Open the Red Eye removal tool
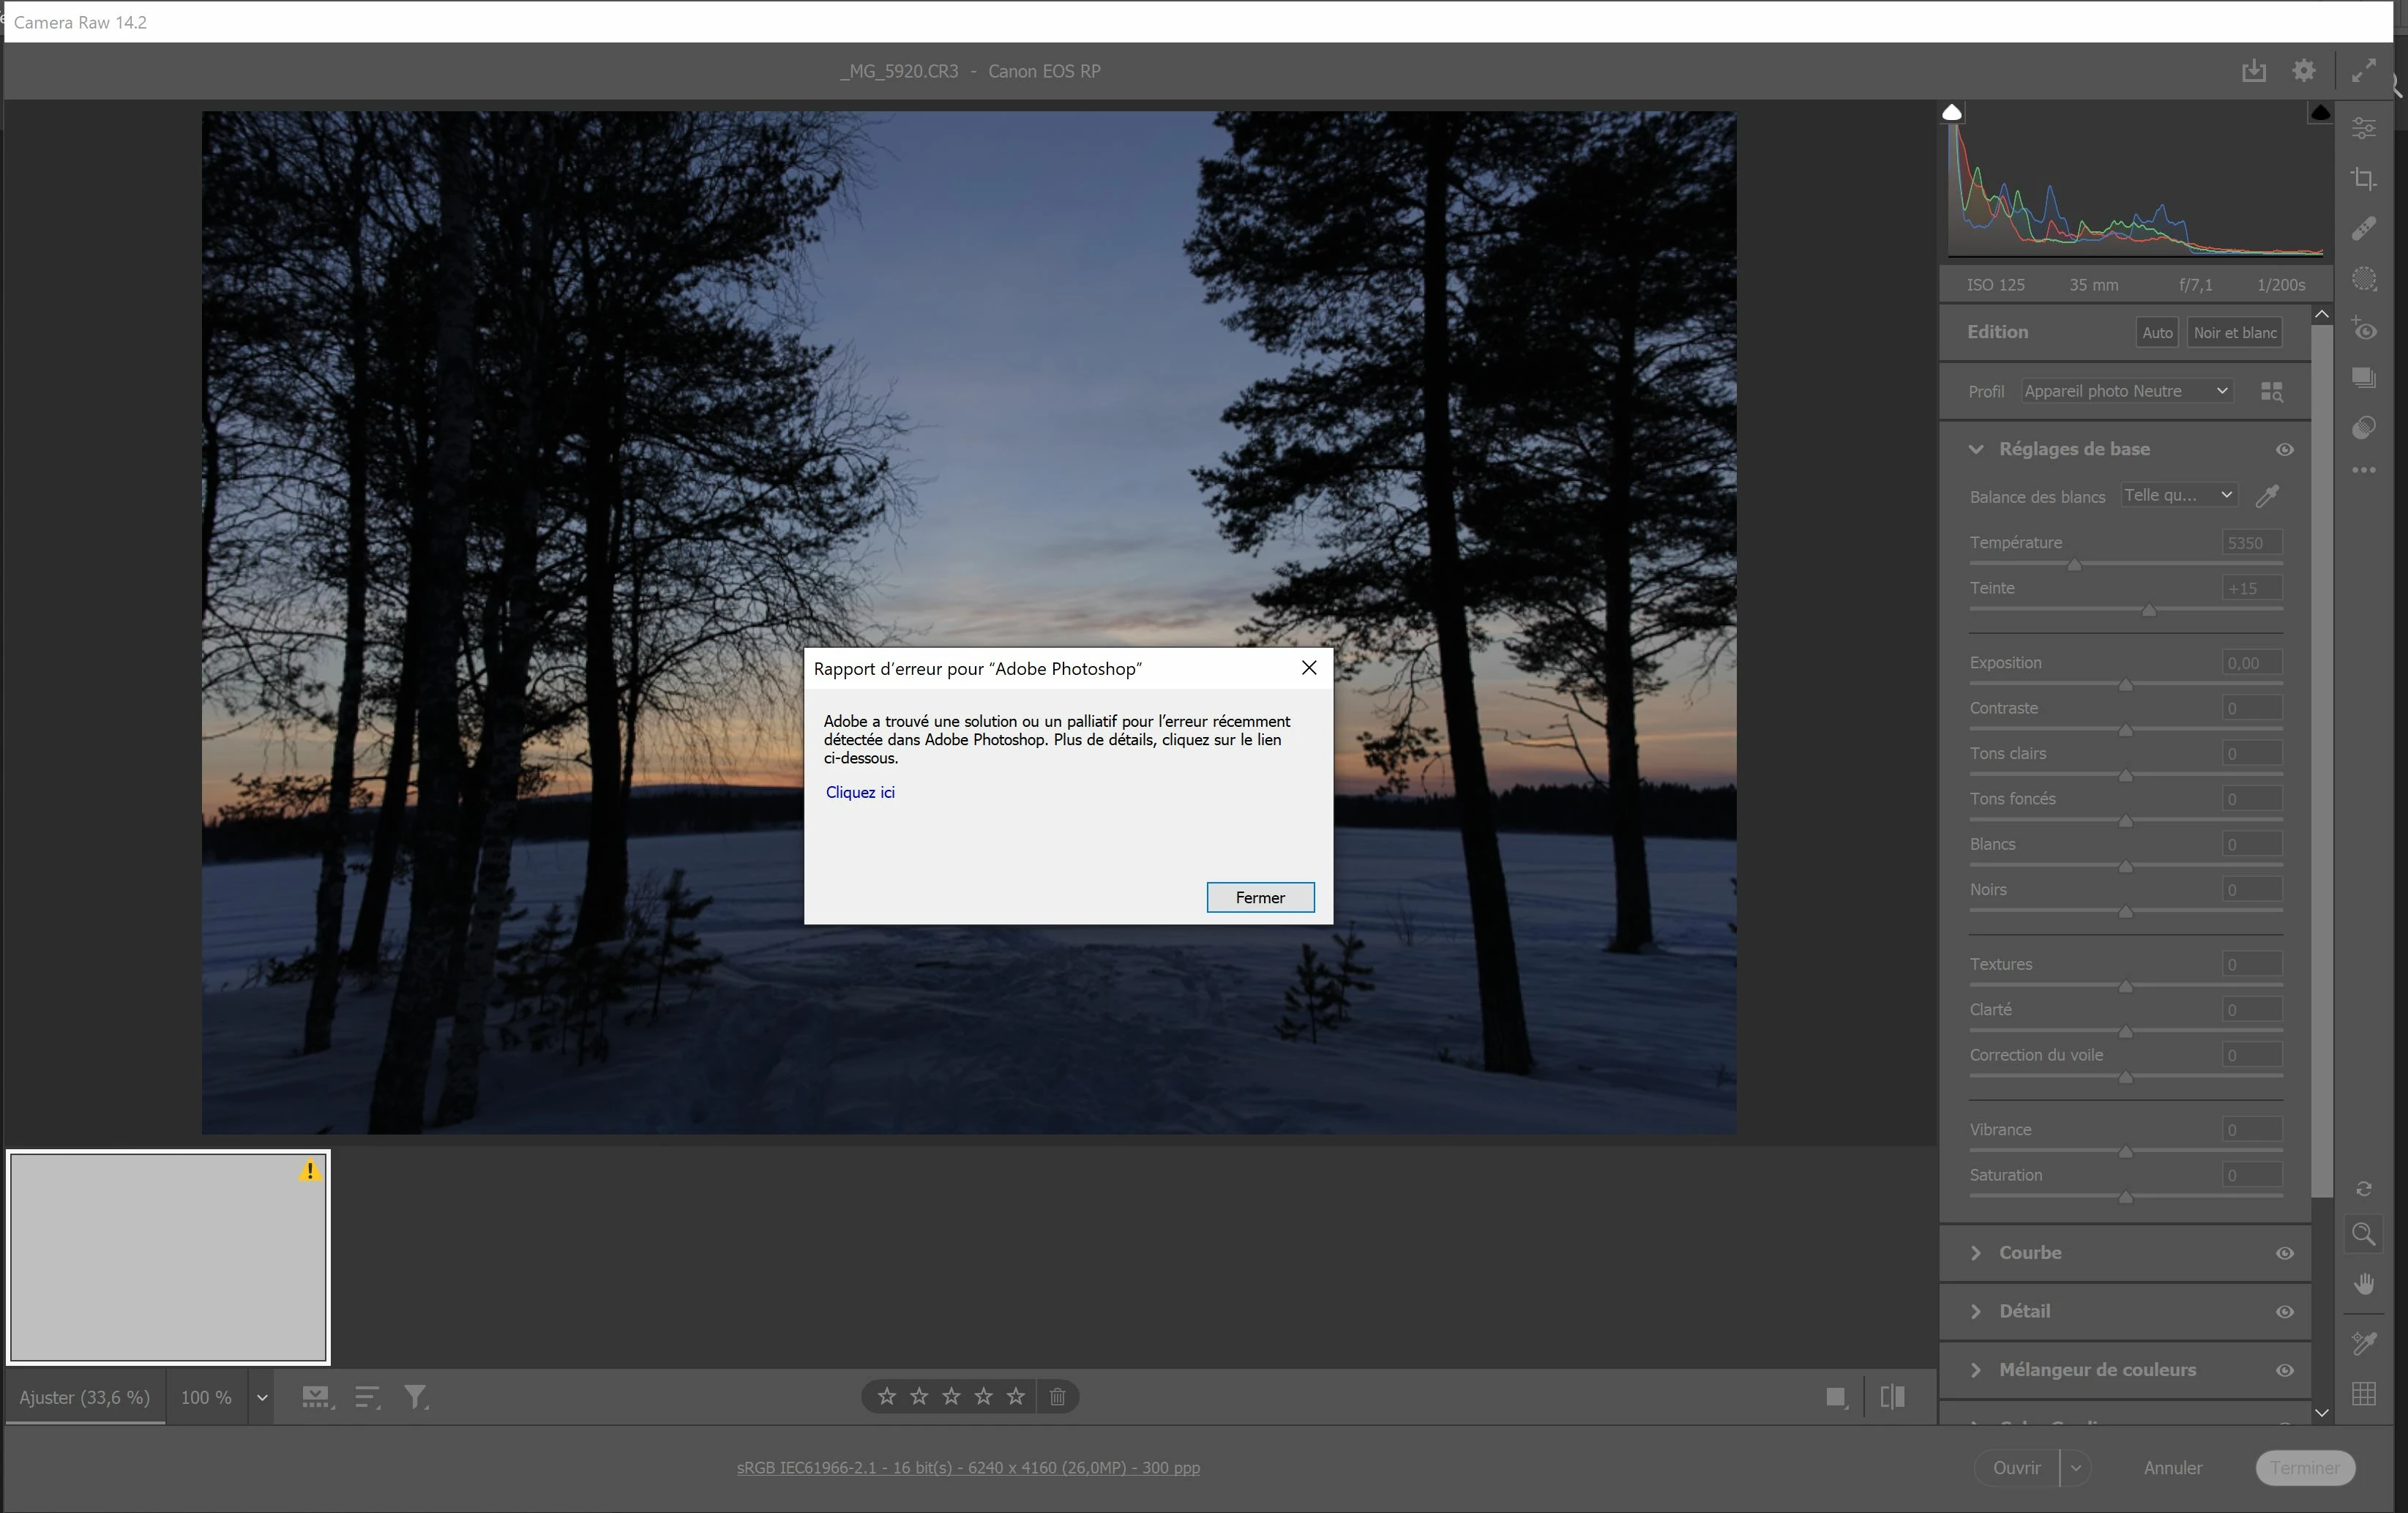 point(2363,329)
